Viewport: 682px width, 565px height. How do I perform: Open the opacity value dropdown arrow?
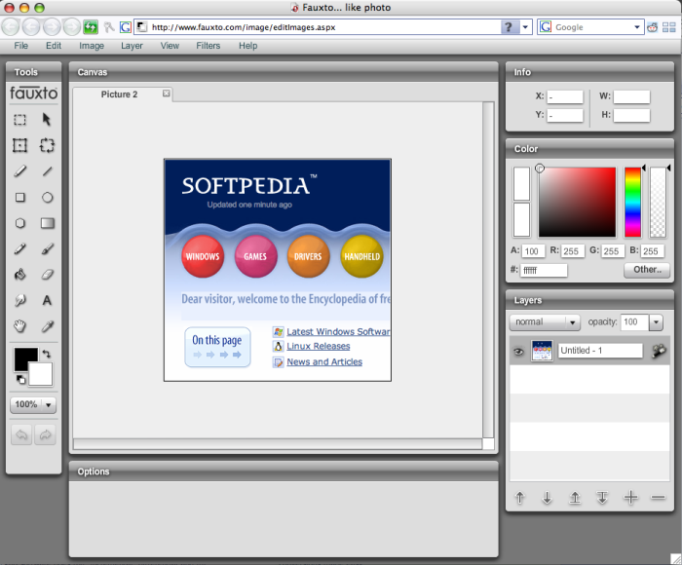[656, 322]
